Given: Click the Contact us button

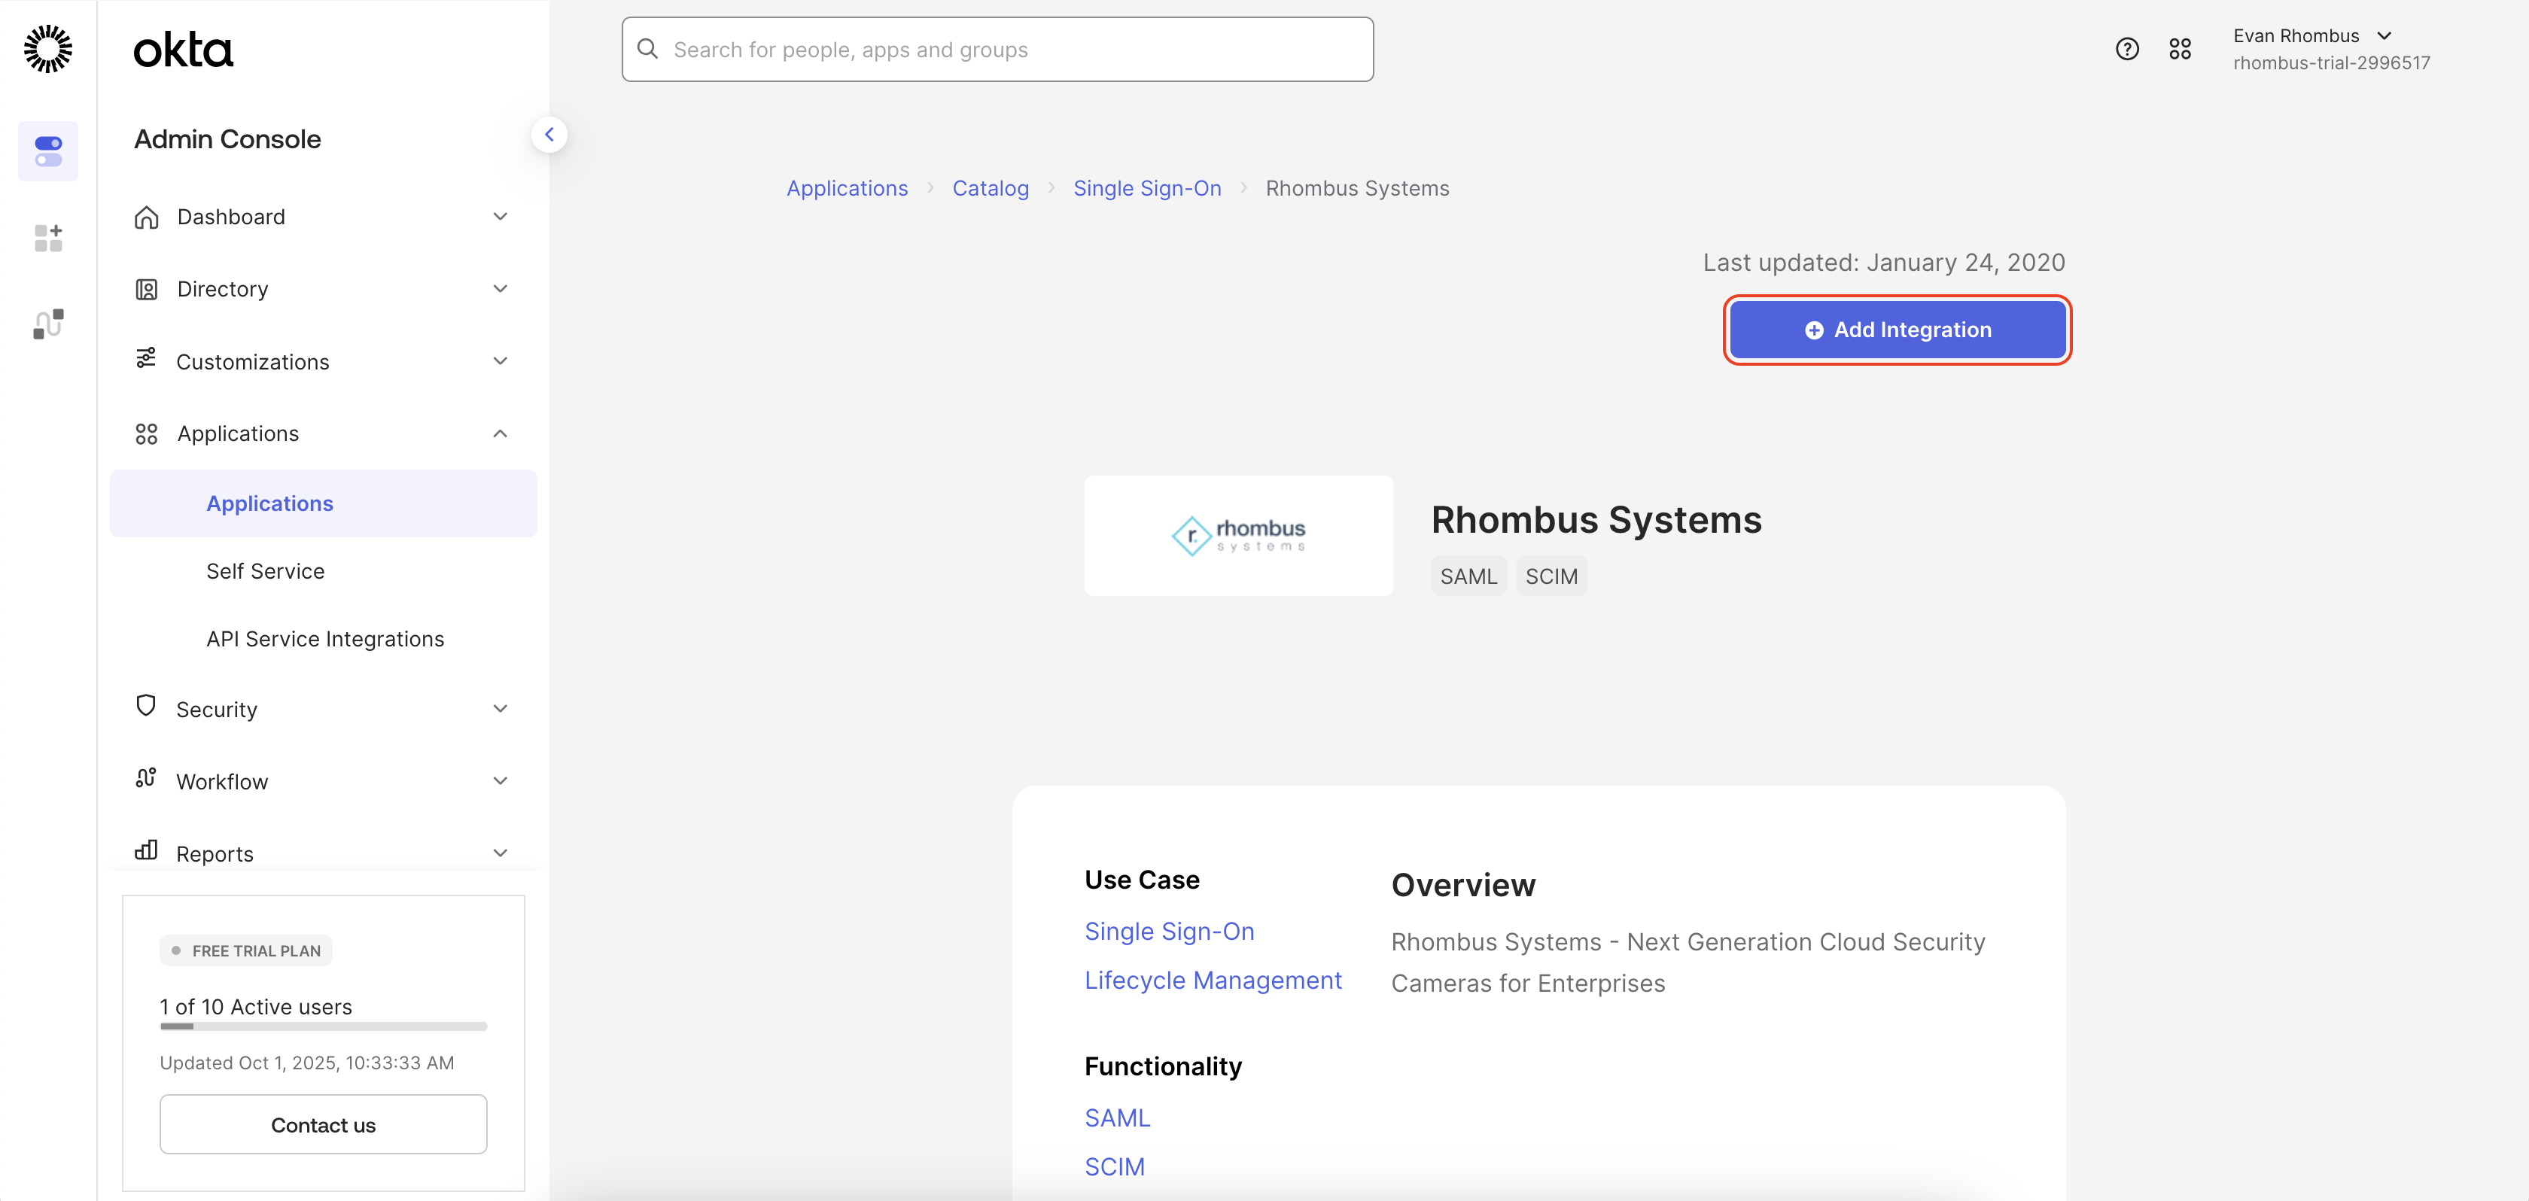Looking at the screenshot, I should [323, 1124].
